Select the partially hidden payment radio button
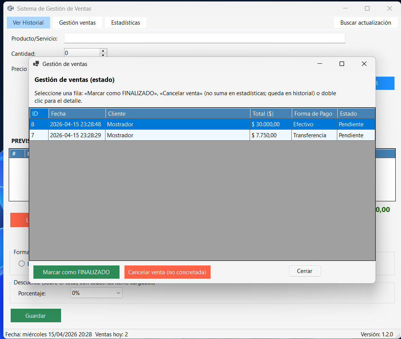 pyautogui.click(x=22, y=264)
